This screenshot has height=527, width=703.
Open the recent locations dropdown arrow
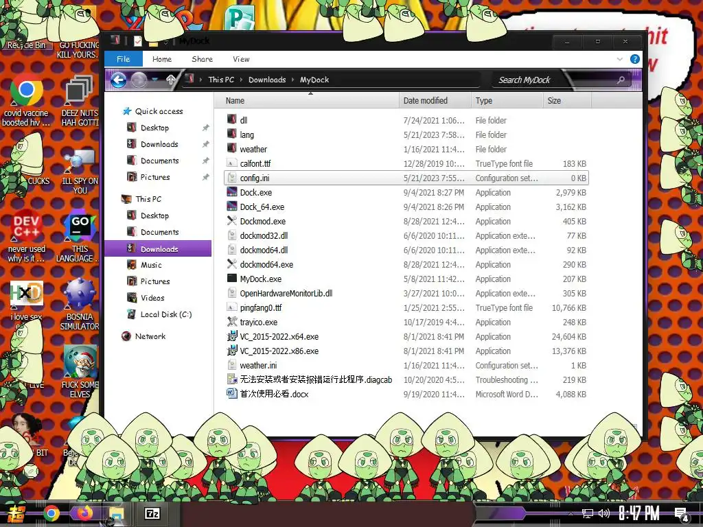[x=155, y=80]
